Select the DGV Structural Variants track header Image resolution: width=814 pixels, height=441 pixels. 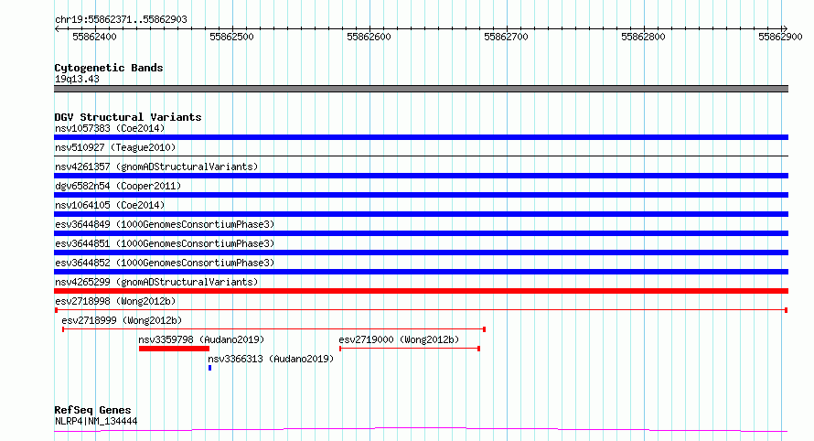coord(128,117)
